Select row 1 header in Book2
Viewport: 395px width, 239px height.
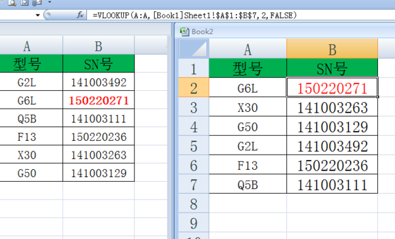[194, 68]
